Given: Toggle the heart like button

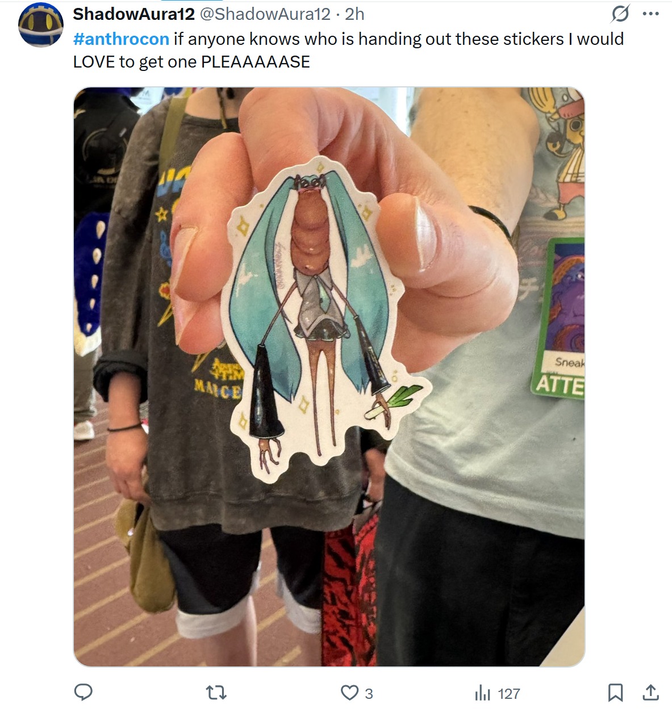Looking at the screenshot, I should click(x=349, y=693).
